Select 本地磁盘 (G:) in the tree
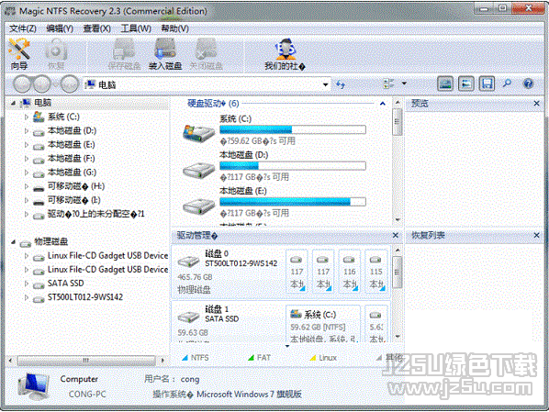Image resolution: width=549 pixels, height=412 pixels. [72, 173]
